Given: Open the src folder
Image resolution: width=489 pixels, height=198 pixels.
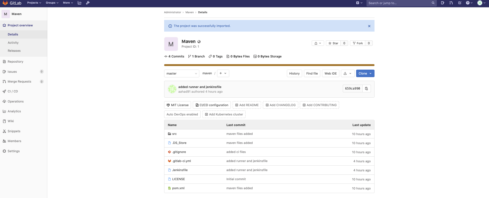Looking at the screenshot, I should pos(174,134).
